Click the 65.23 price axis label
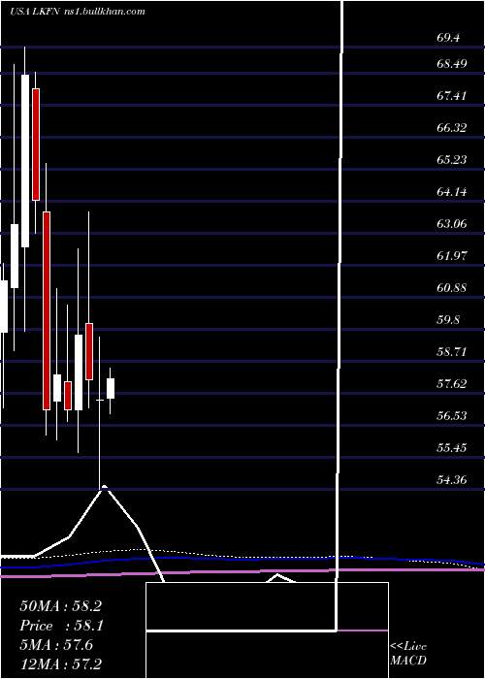 point(452,160)
